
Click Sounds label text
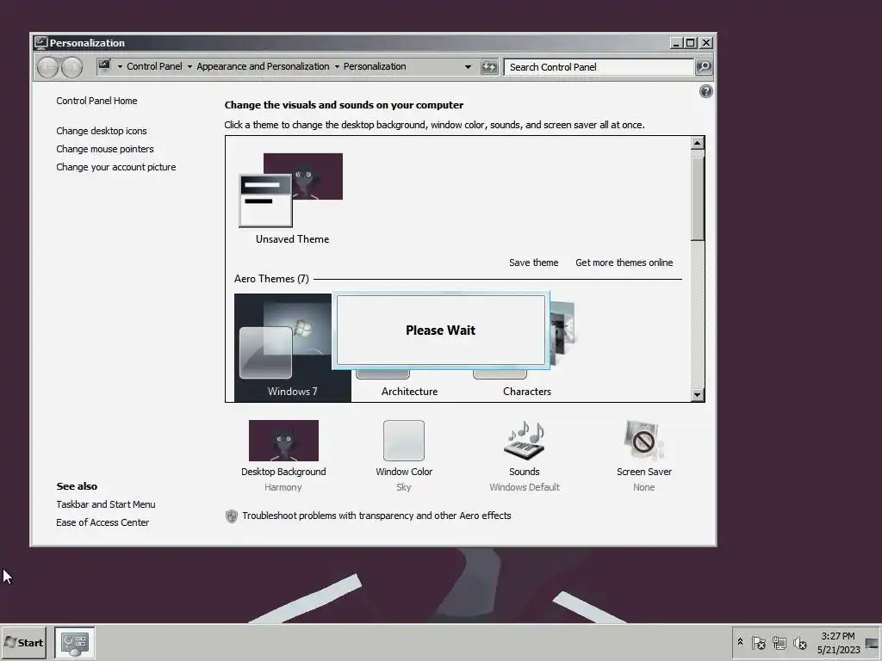click(525, 473)
